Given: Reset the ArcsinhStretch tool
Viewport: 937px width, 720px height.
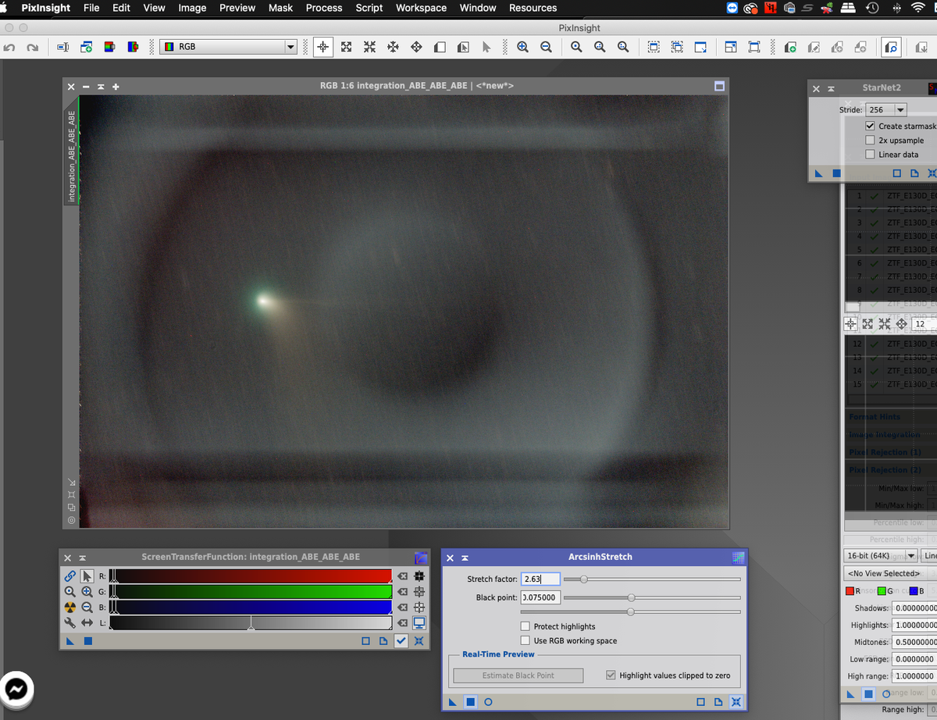Looking at the screenshot, I should pos(736,702).
